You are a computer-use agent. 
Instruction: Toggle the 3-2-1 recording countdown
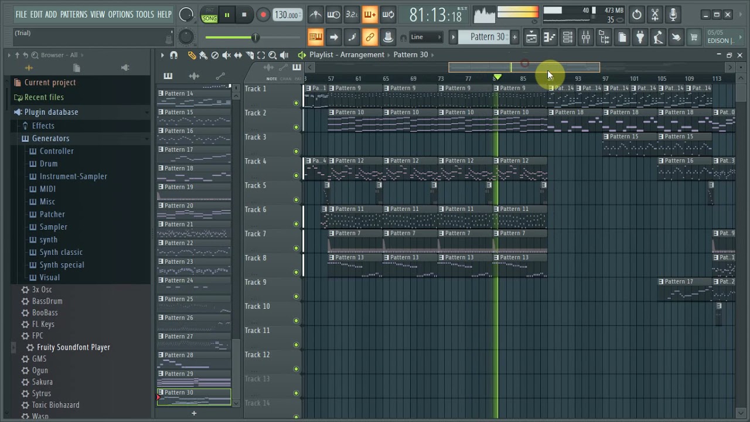coord(352,15)
